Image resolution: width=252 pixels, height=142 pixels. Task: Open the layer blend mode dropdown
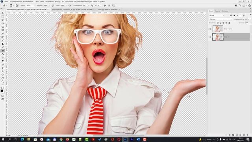(221, 19)
